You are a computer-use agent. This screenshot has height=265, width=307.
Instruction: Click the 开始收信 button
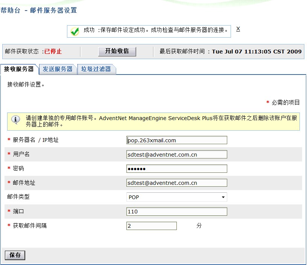click(117, 52)
